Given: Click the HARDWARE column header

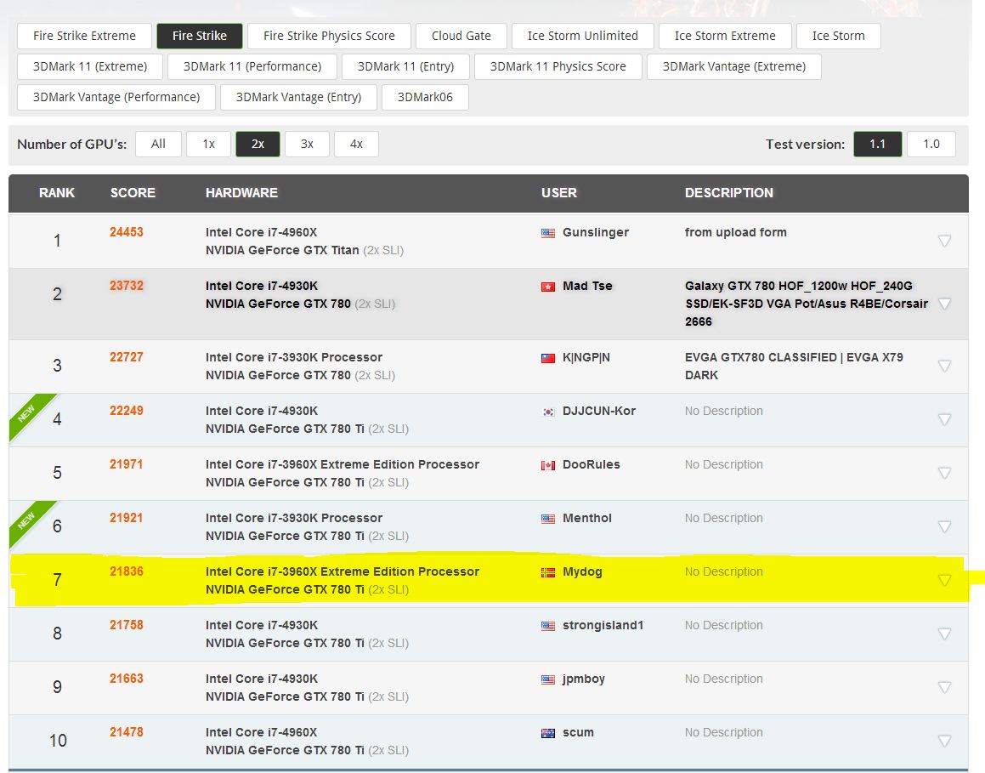Looking at the screenshot, I should tap(241, 193).
